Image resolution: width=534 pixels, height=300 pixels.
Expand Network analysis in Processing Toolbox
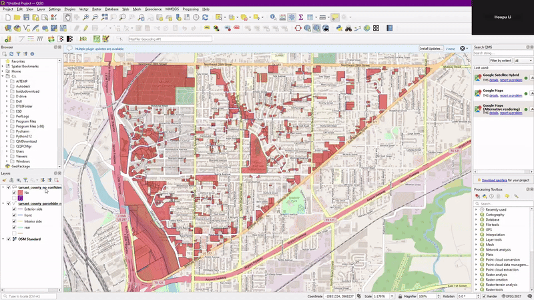[477, 249]
